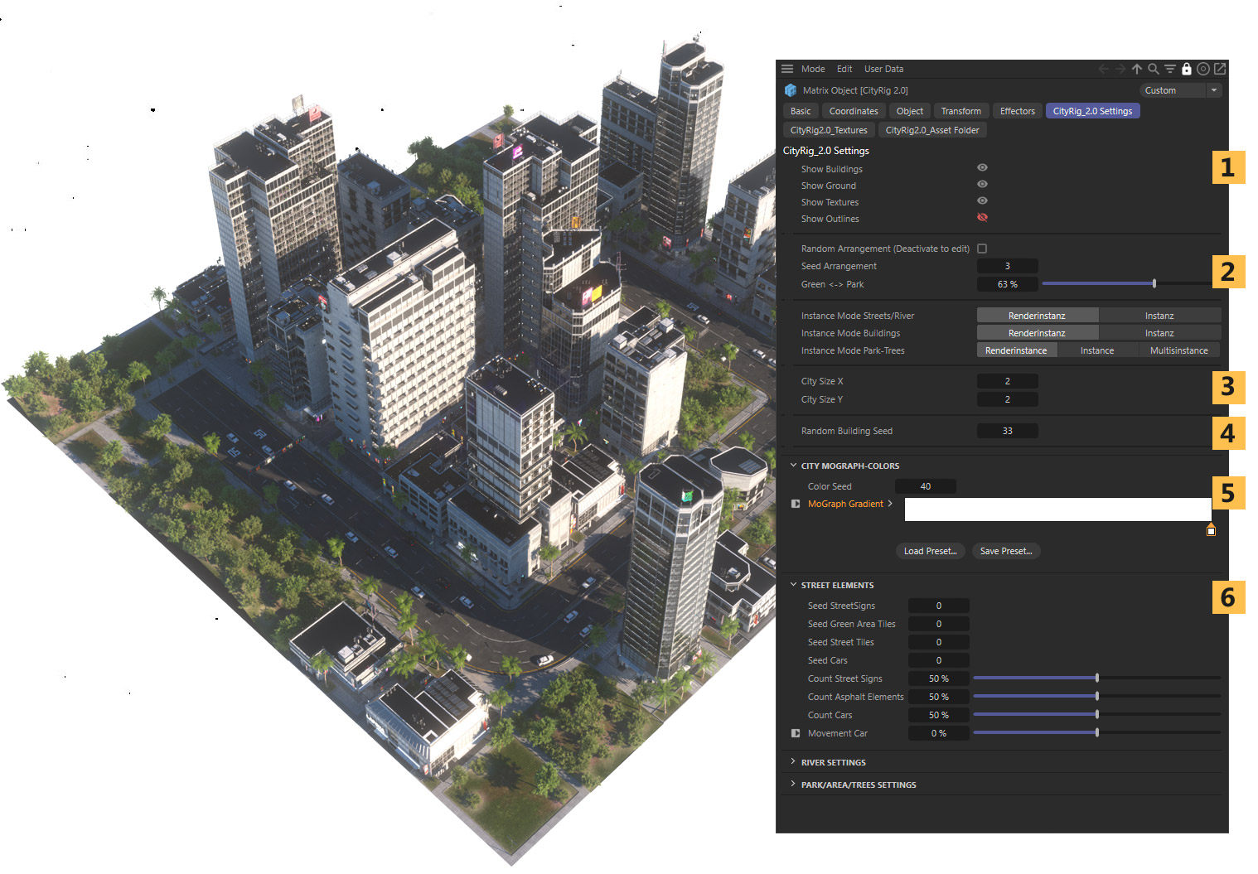Click the Green <-> Park percentage field
The width and height of the screenshot is (1258, 874).
1007,284
